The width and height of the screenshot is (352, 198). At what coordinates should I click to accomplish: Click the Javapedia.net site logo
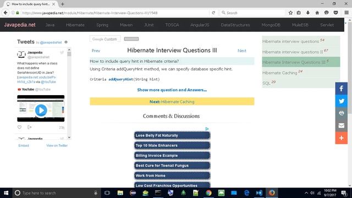pos(20,25)
